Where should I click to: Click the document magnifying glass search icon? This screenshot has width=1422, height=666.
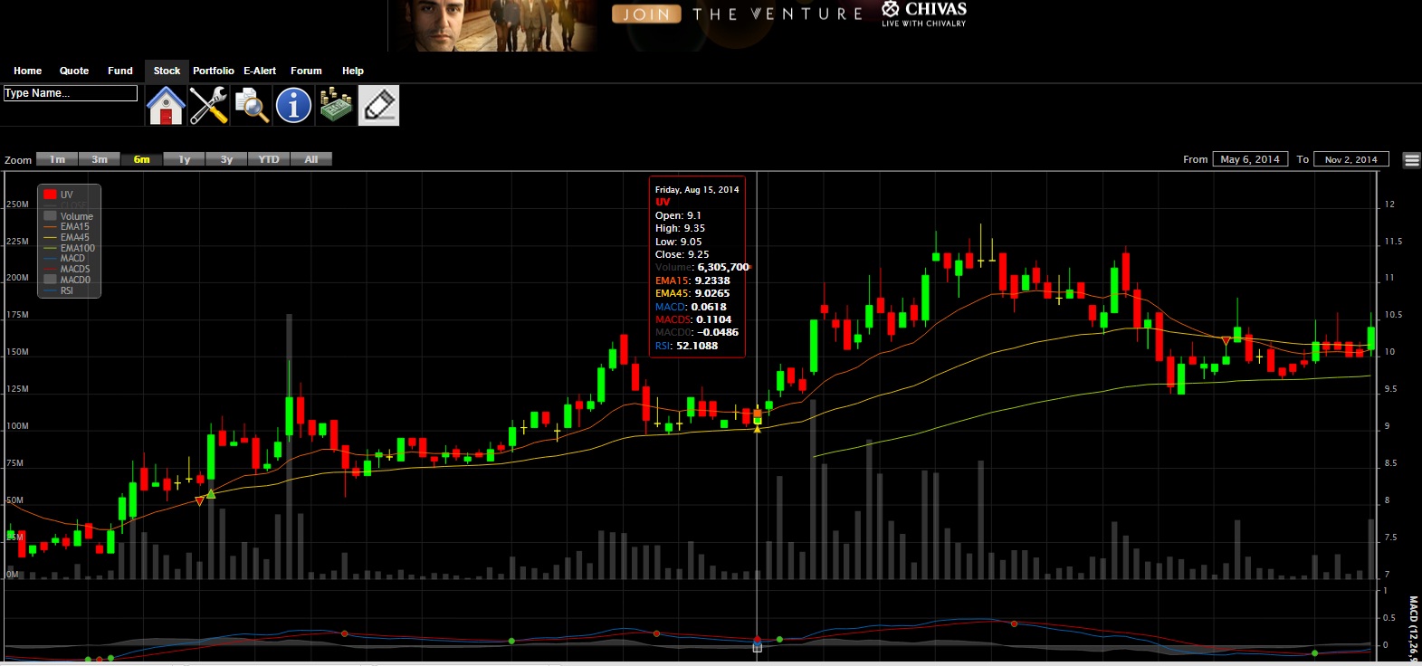click(251, 106)
